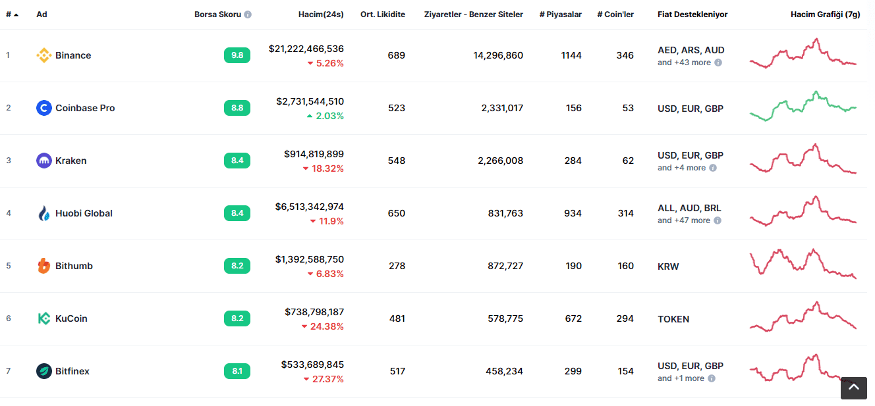The height and width of the screenshot is (406, 875).
Task: Sort by Ziyaretler - Benzer Siteler header
Action: [x=474, y=14]
